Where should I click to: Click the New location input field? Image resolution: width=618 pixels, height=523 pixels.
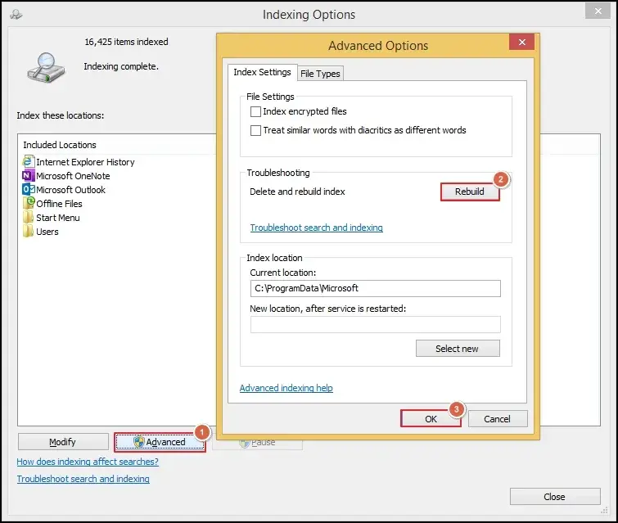375,324
